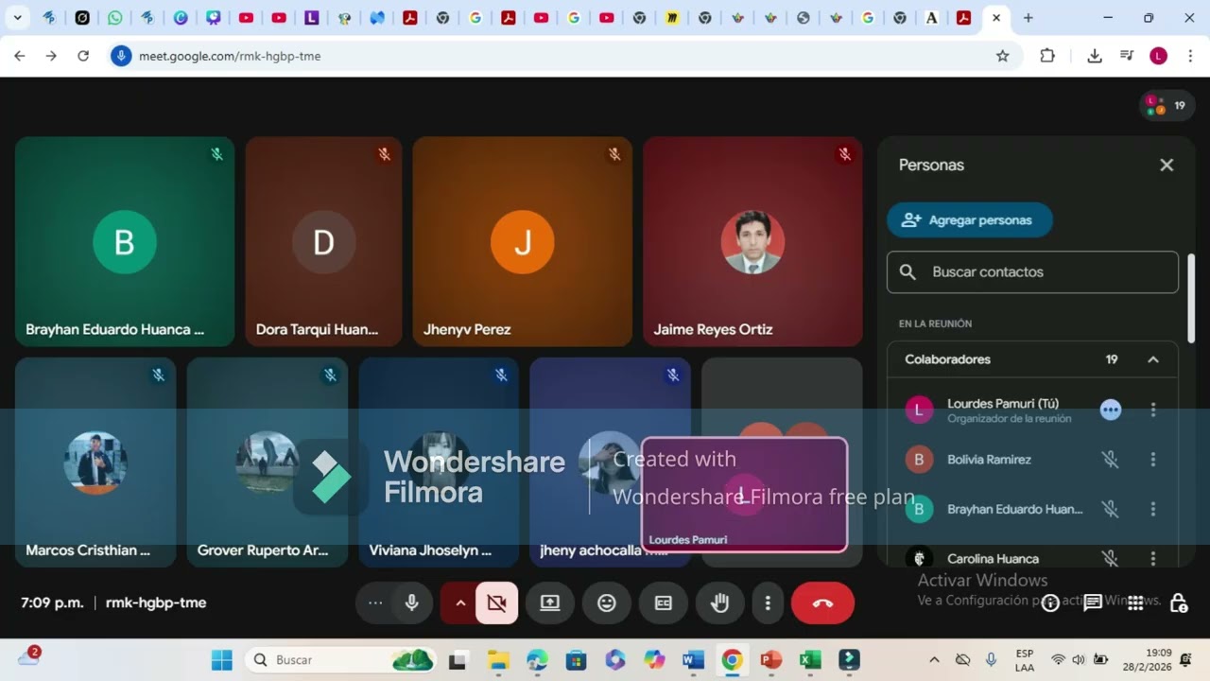Open Filmora from the taskbar
The image size is (1210, 681).
pyautogui.click(x=849, y=659)
